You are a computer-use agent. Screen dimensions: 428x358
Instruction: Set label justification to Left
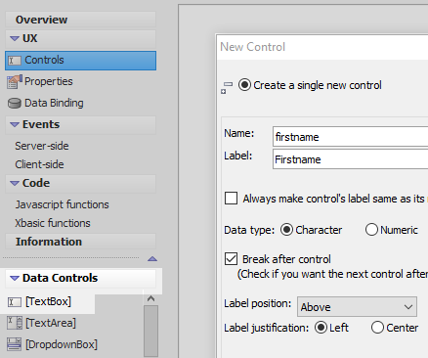[321, 328]
